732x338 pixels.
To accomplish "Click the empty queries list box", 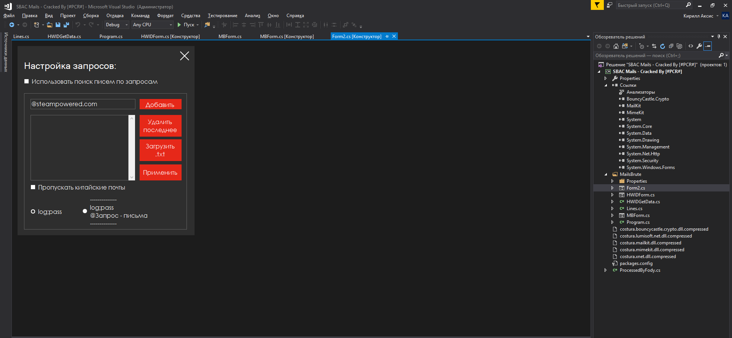I will tap(80, 148).
